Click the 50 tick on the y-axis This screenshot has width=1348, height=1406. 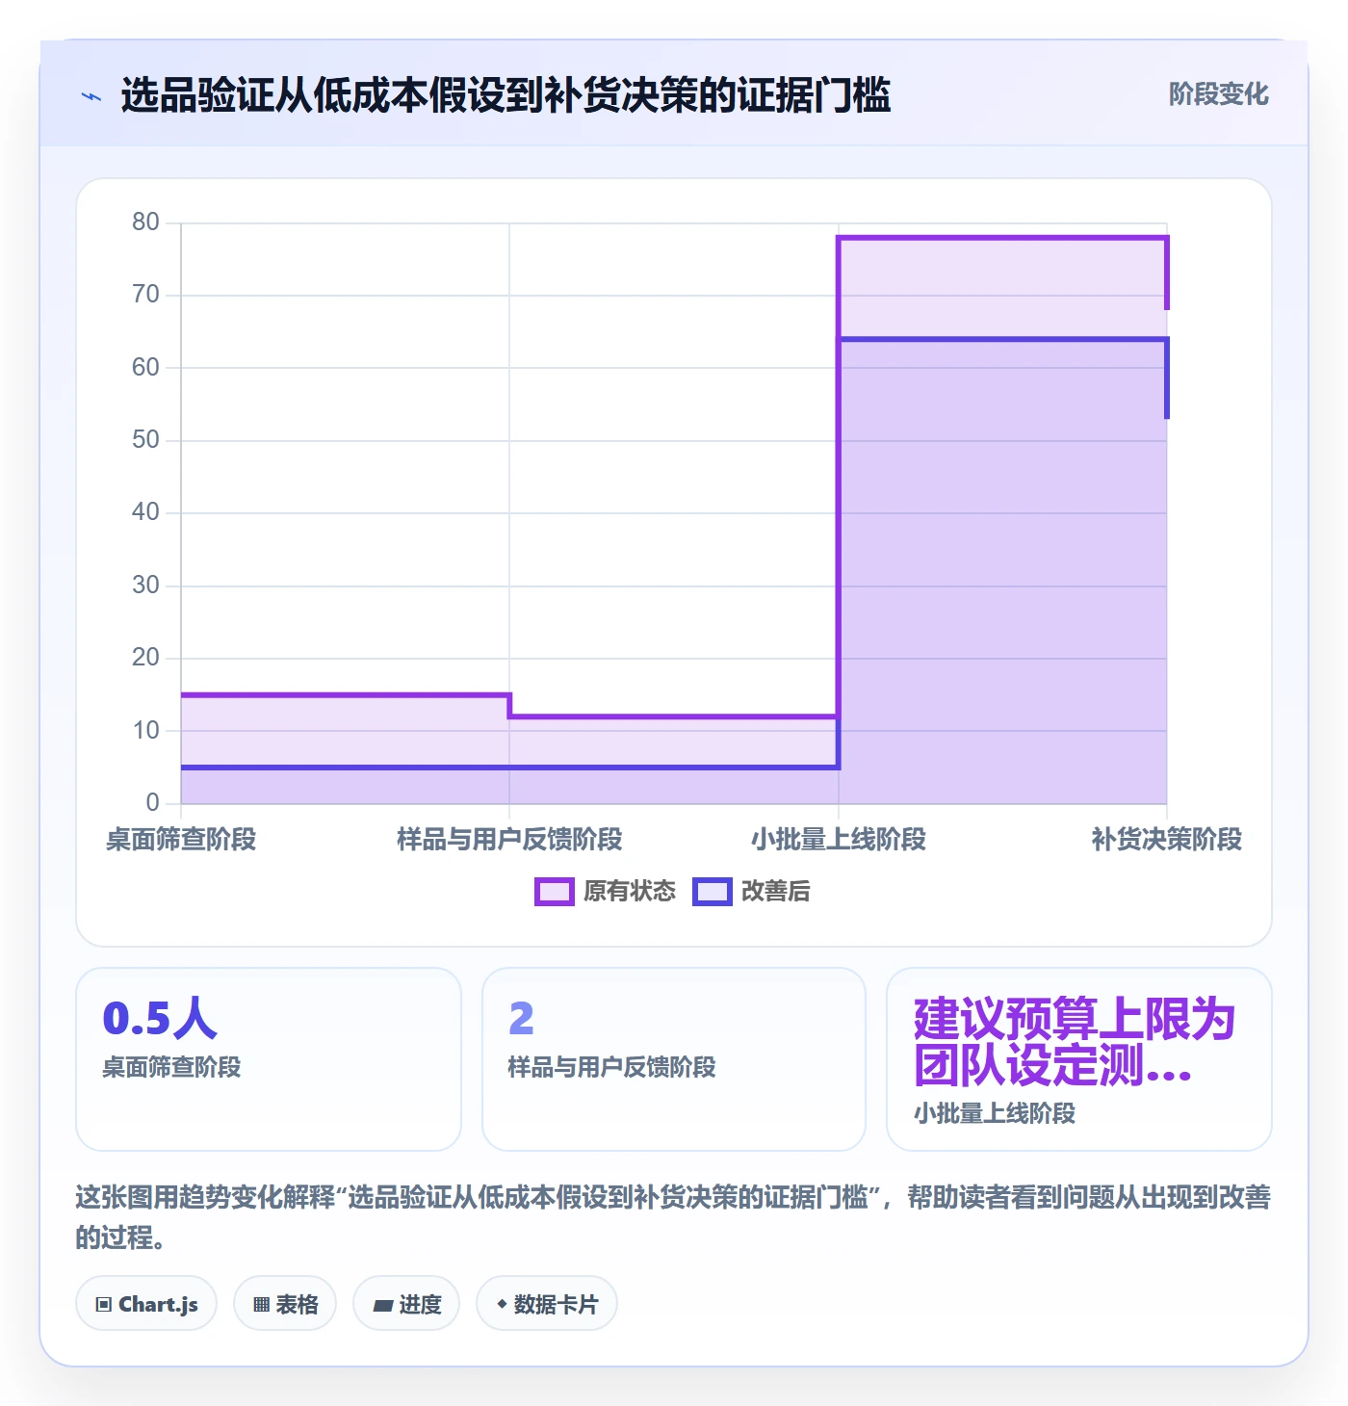point(145,440)
